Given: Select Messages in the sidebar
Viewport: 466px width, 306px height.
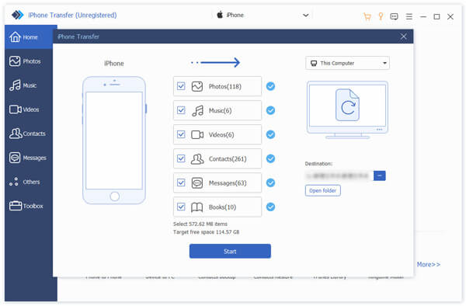Looking at the screenshot, I should click(29, 158).
